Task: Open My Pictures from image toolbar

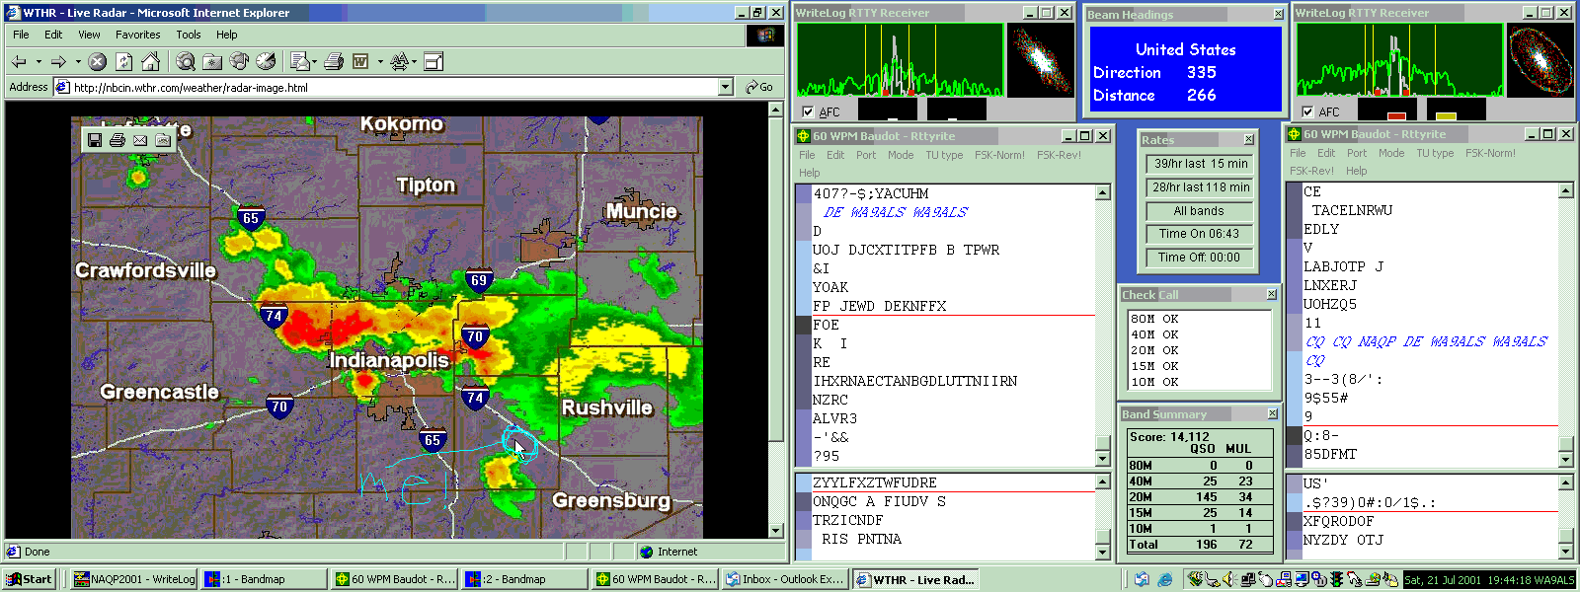Action: [163, 140]
